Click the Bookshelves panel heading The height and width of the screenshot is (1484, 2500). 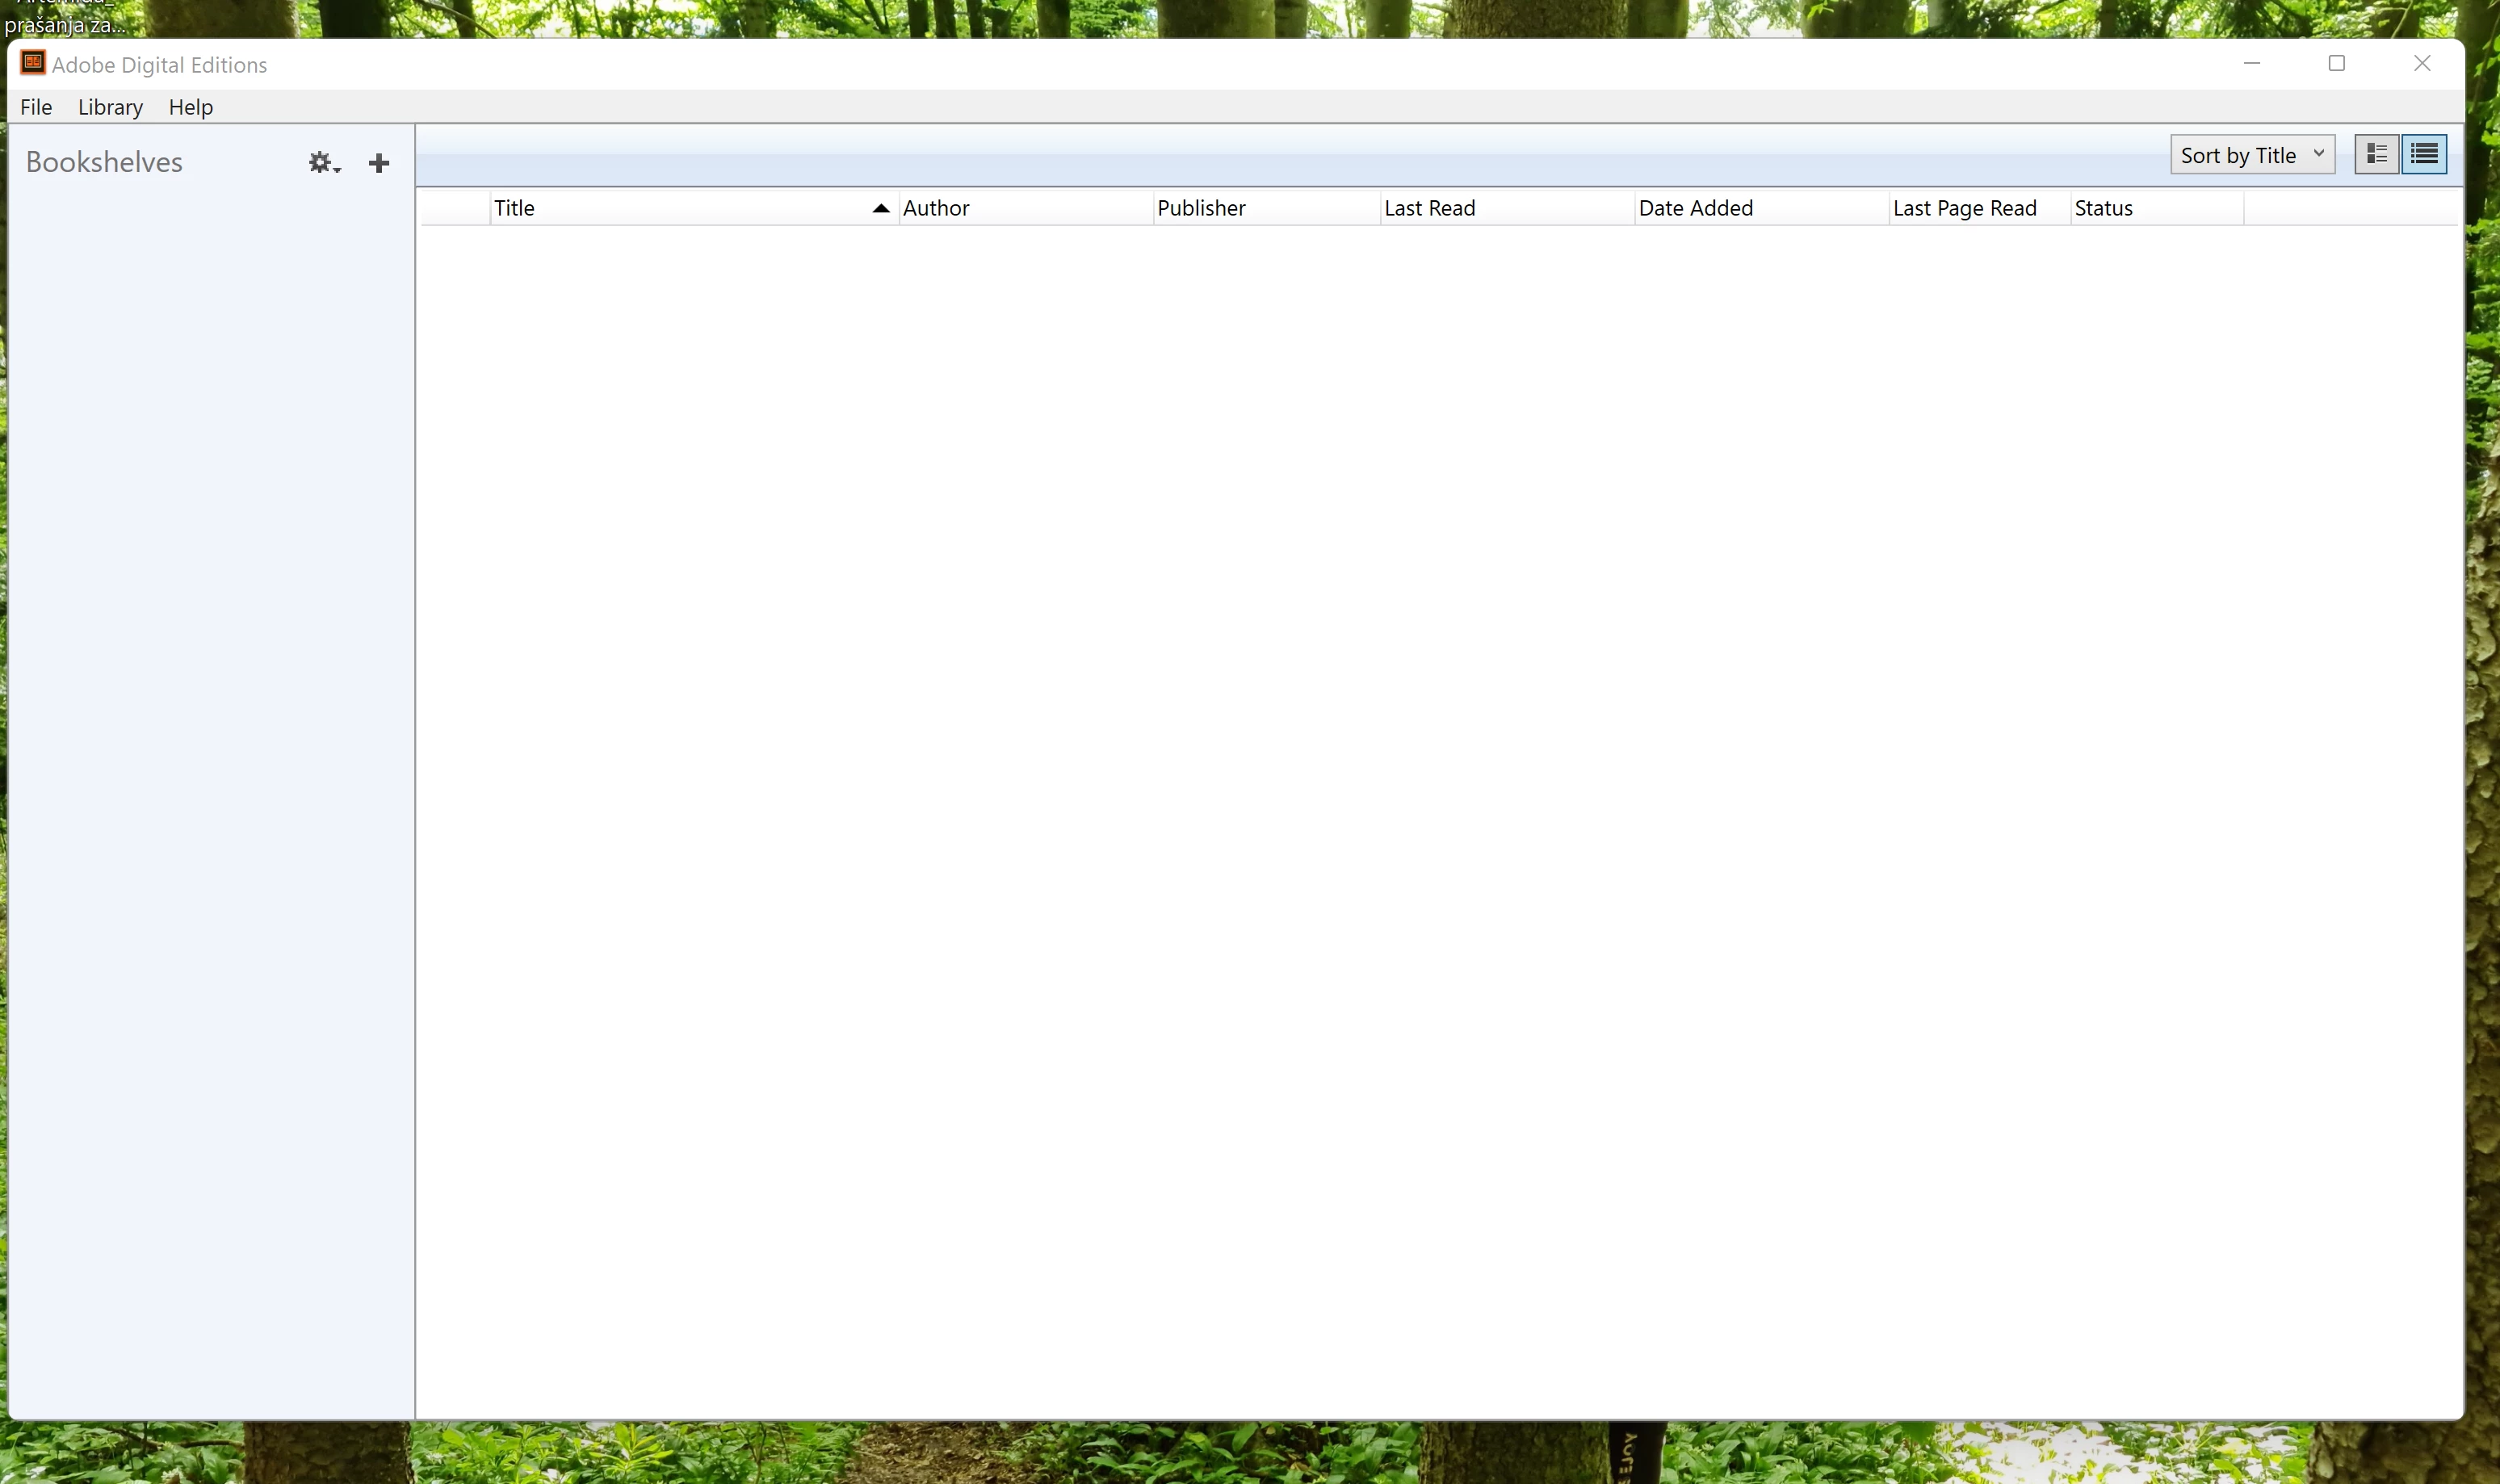(x=104, y=162)
